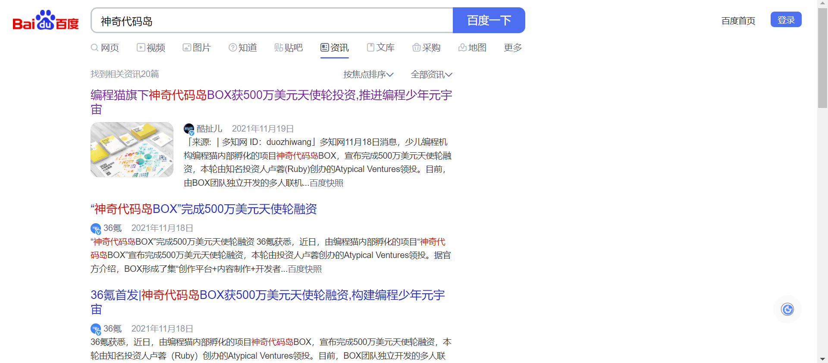Click the second result's summary paragraph

[271, 255]
